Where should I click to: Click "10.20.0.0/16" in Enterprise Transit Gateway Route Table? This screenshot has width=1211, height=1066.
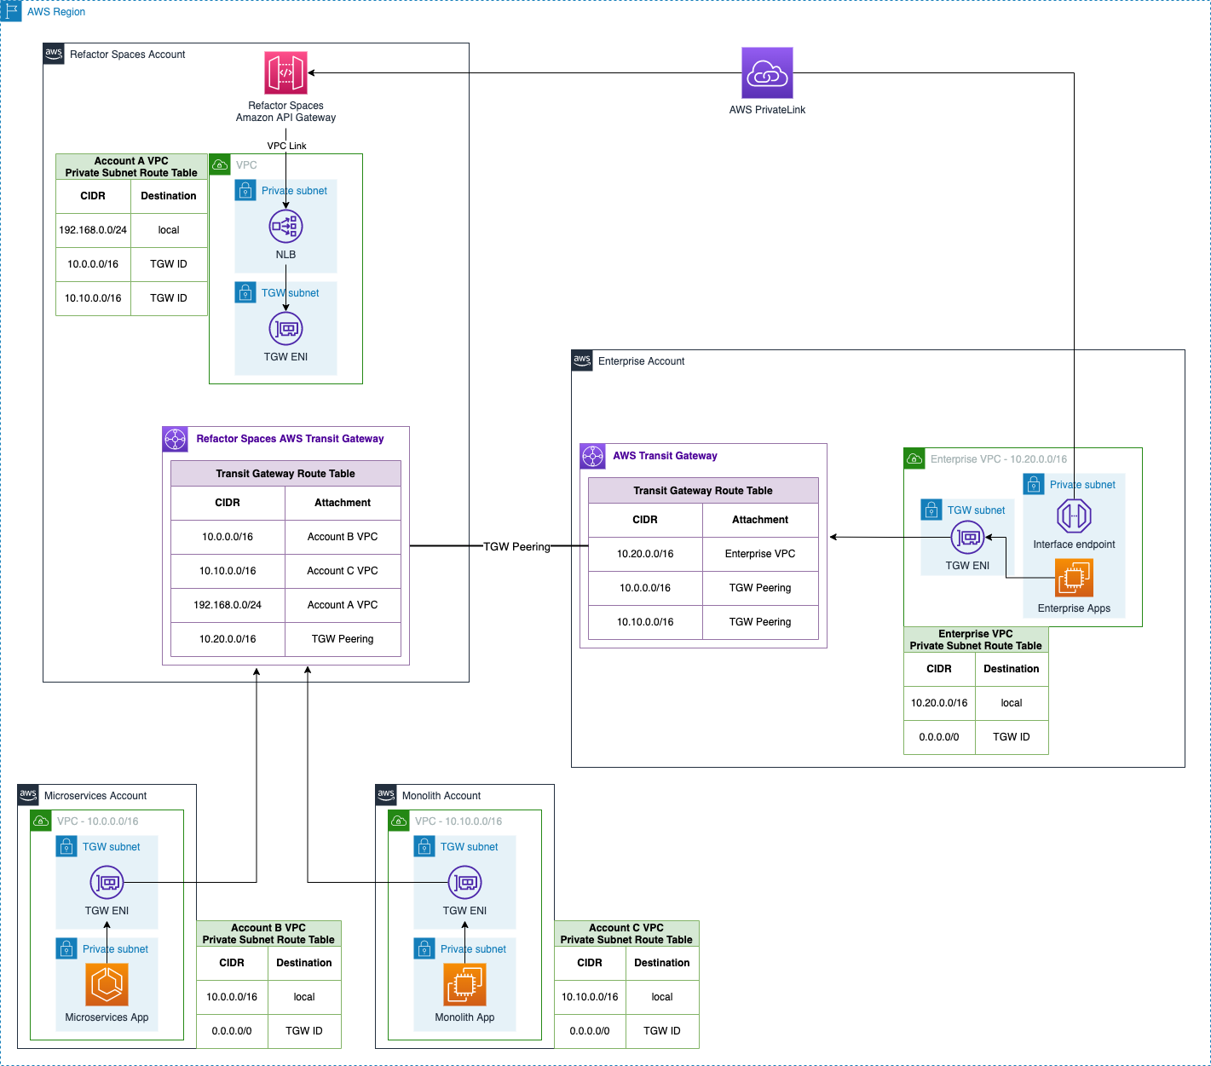pyautogui.click(x=645, y=554)
